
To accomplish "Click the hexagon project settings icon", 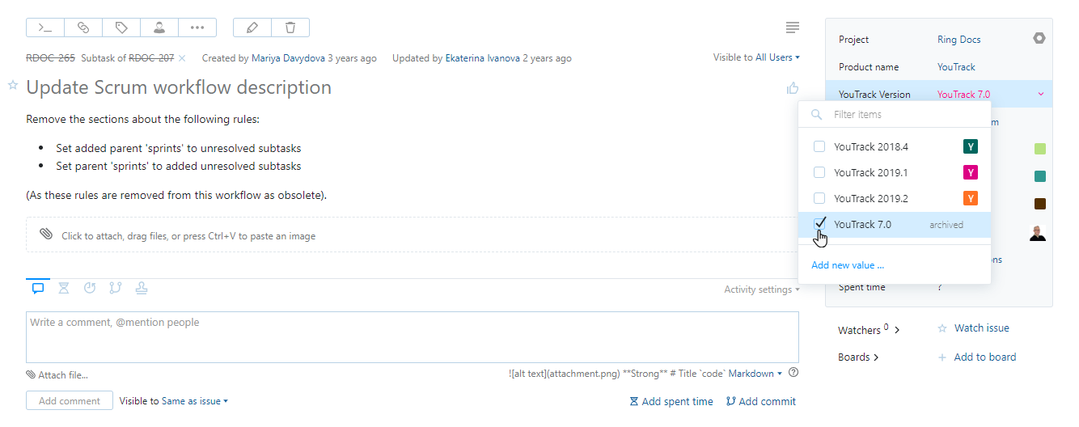I will [1039, 38].
